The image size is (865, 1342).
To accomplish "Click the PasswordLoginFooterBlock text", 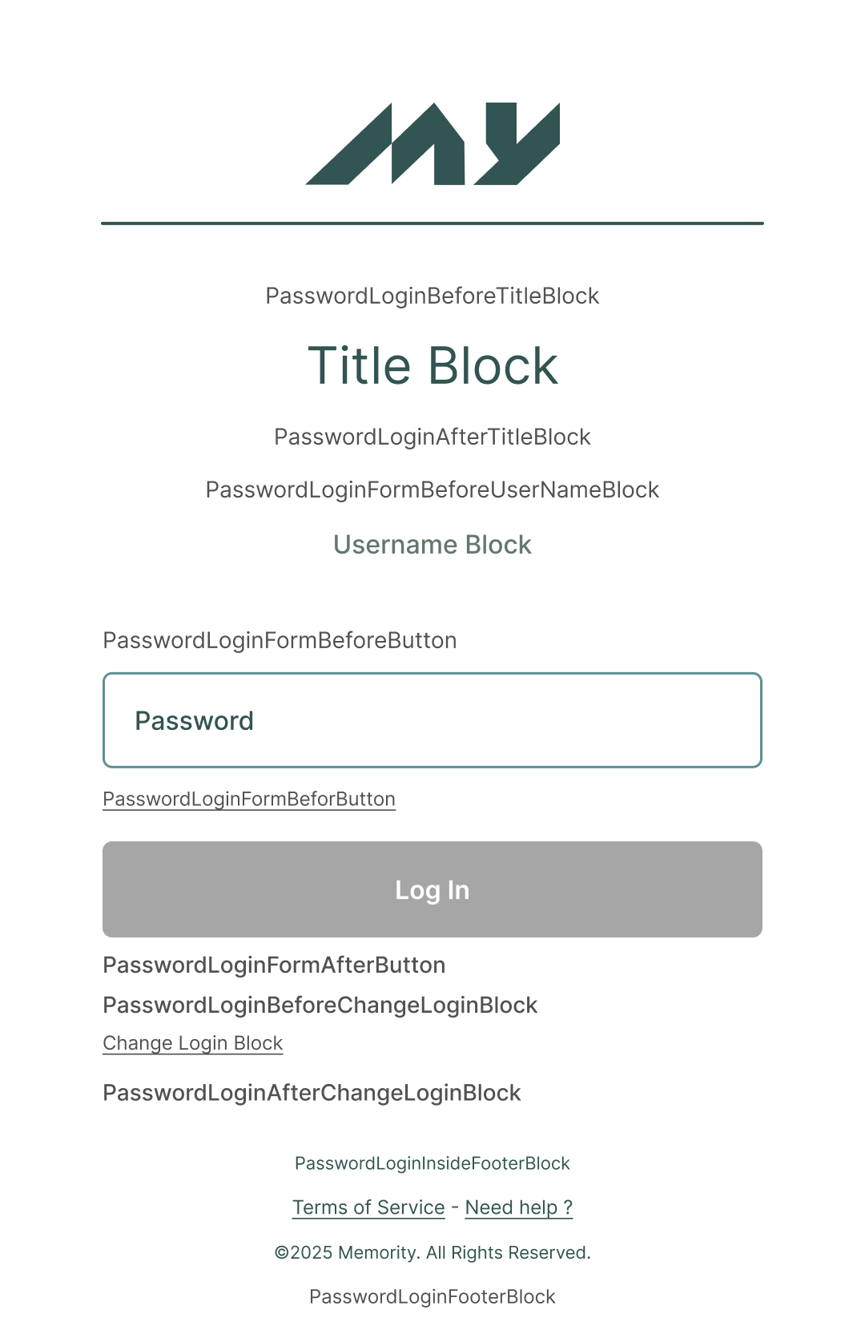I will click(x=432, y=1296).
